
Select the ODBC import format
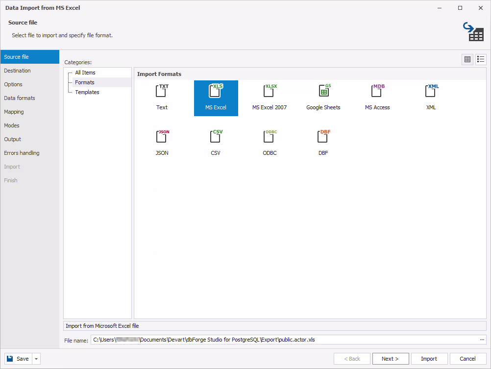pyautogui.click(x=270, y=144)
